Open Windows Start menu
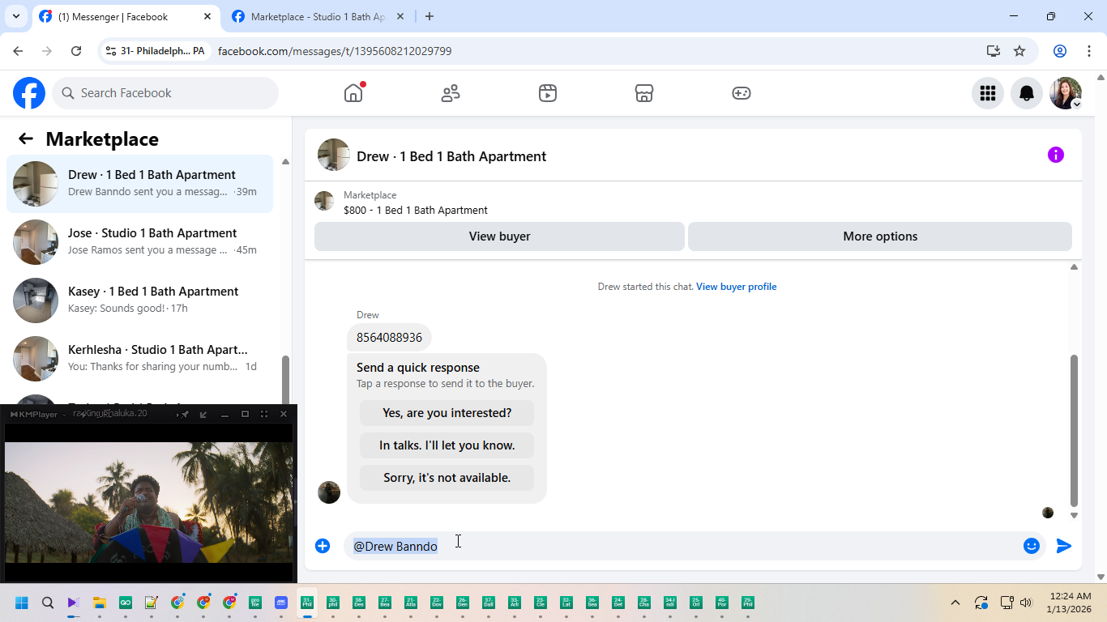 [x=22, y=603]
